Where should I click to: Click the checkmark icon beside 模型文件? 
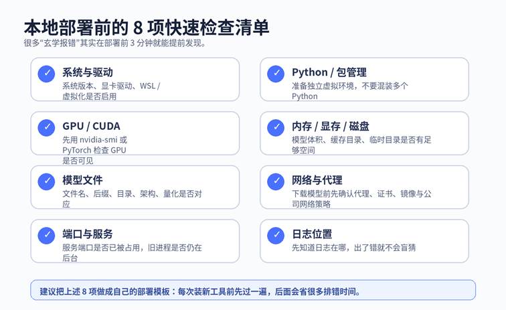[x=46, y=181]
